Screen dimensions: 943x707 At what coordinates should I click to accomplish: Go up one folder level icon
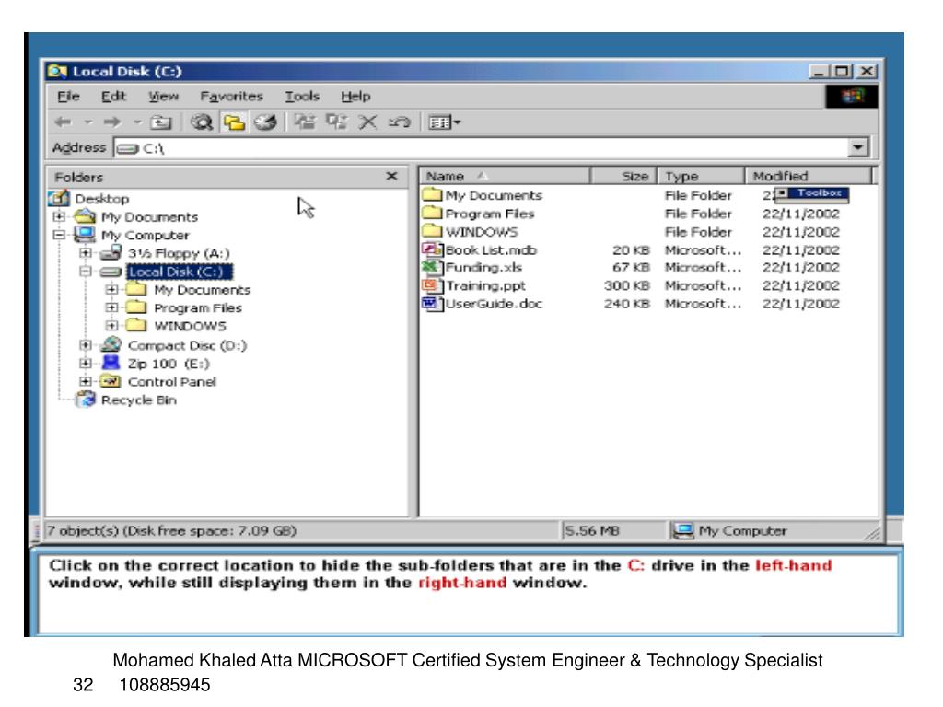coord(160,122)
